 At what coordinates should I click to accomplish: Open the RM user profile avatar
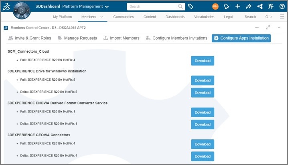(215, 6)
